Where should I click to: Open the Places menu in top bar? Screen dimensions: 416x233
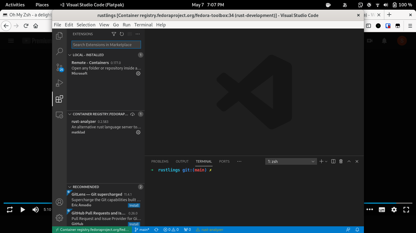pos(42,5)
